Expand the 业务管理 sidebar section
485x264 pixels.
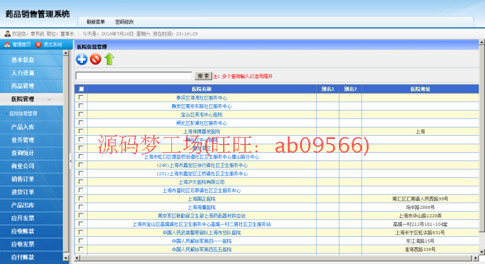(x=23, y=140)
